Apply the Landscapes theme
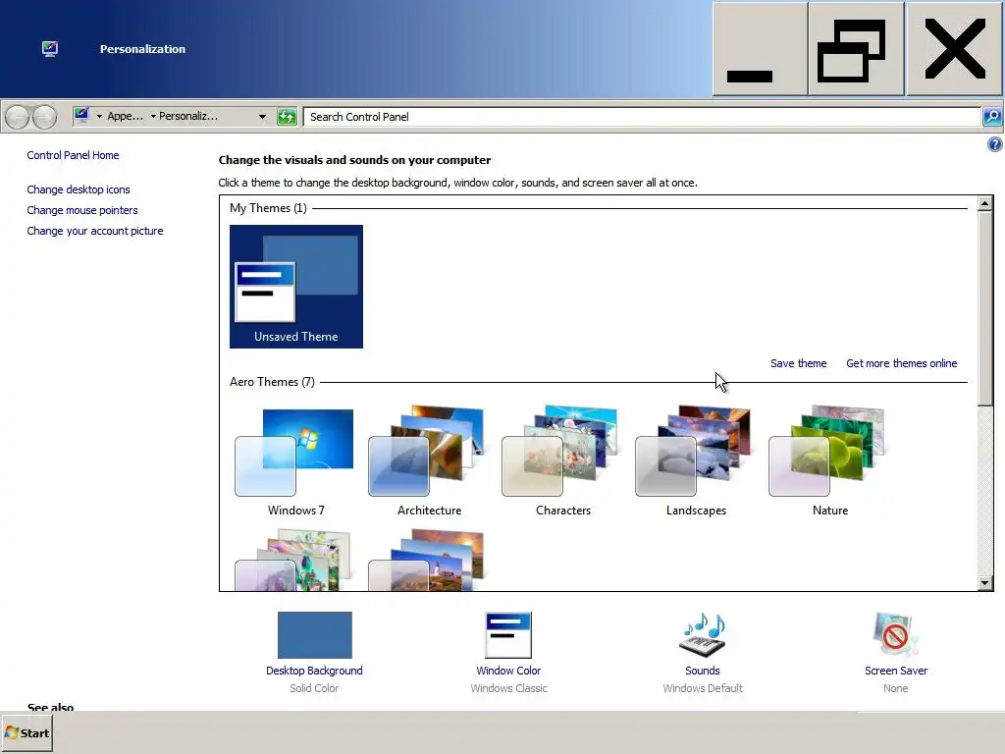Viewport: 1005px width, 754px height. (696, 461)
